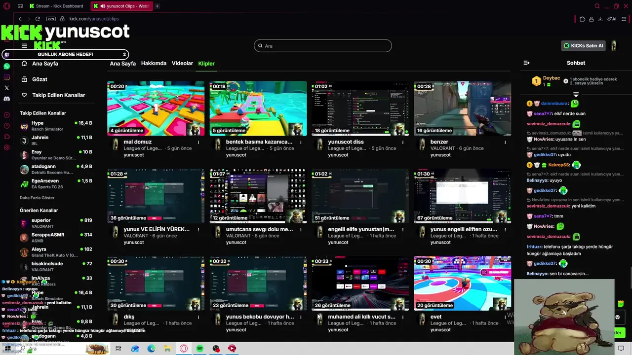
Task: Open options menu for 'engelli elife' clip
Action: [x=403, y=229]
